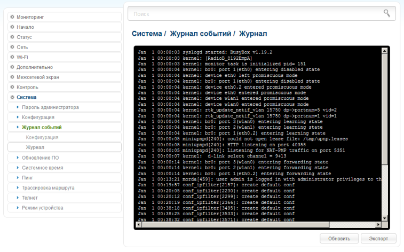Expand the Статус section arrow icon
This screenshot has width=404, height=252.
point(12,37)
